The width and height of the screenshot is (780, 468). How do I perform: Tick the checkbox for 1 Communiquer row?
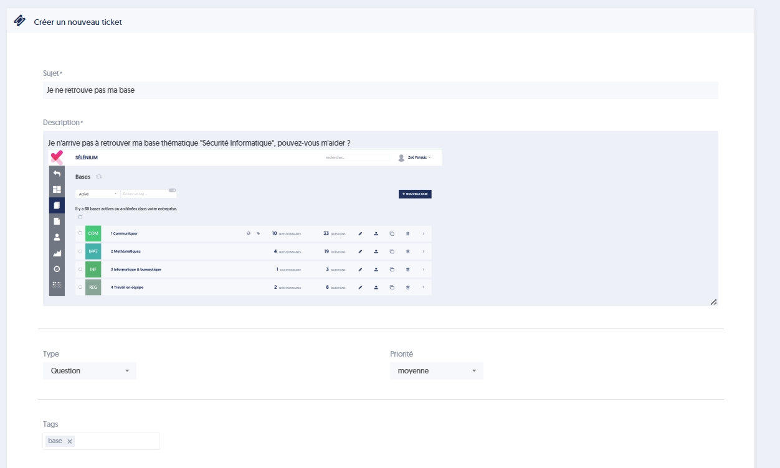[80, 233]
